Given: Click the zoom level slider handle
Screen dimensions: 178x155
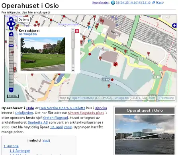Looking at the screenshot, I should click(x=11, y=46).
